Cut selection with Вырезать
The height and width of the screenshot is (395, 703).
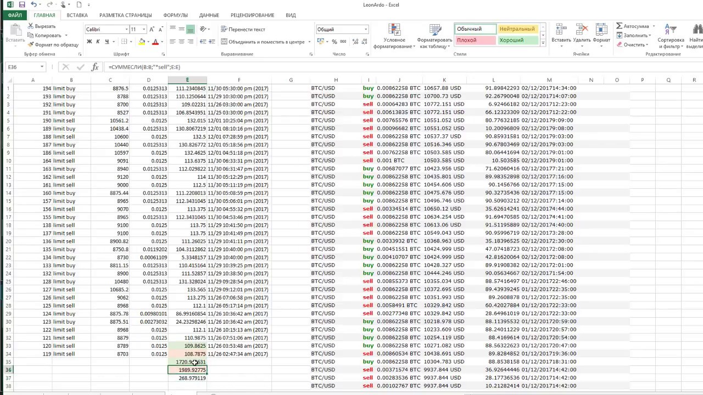(x=42, y=26)
